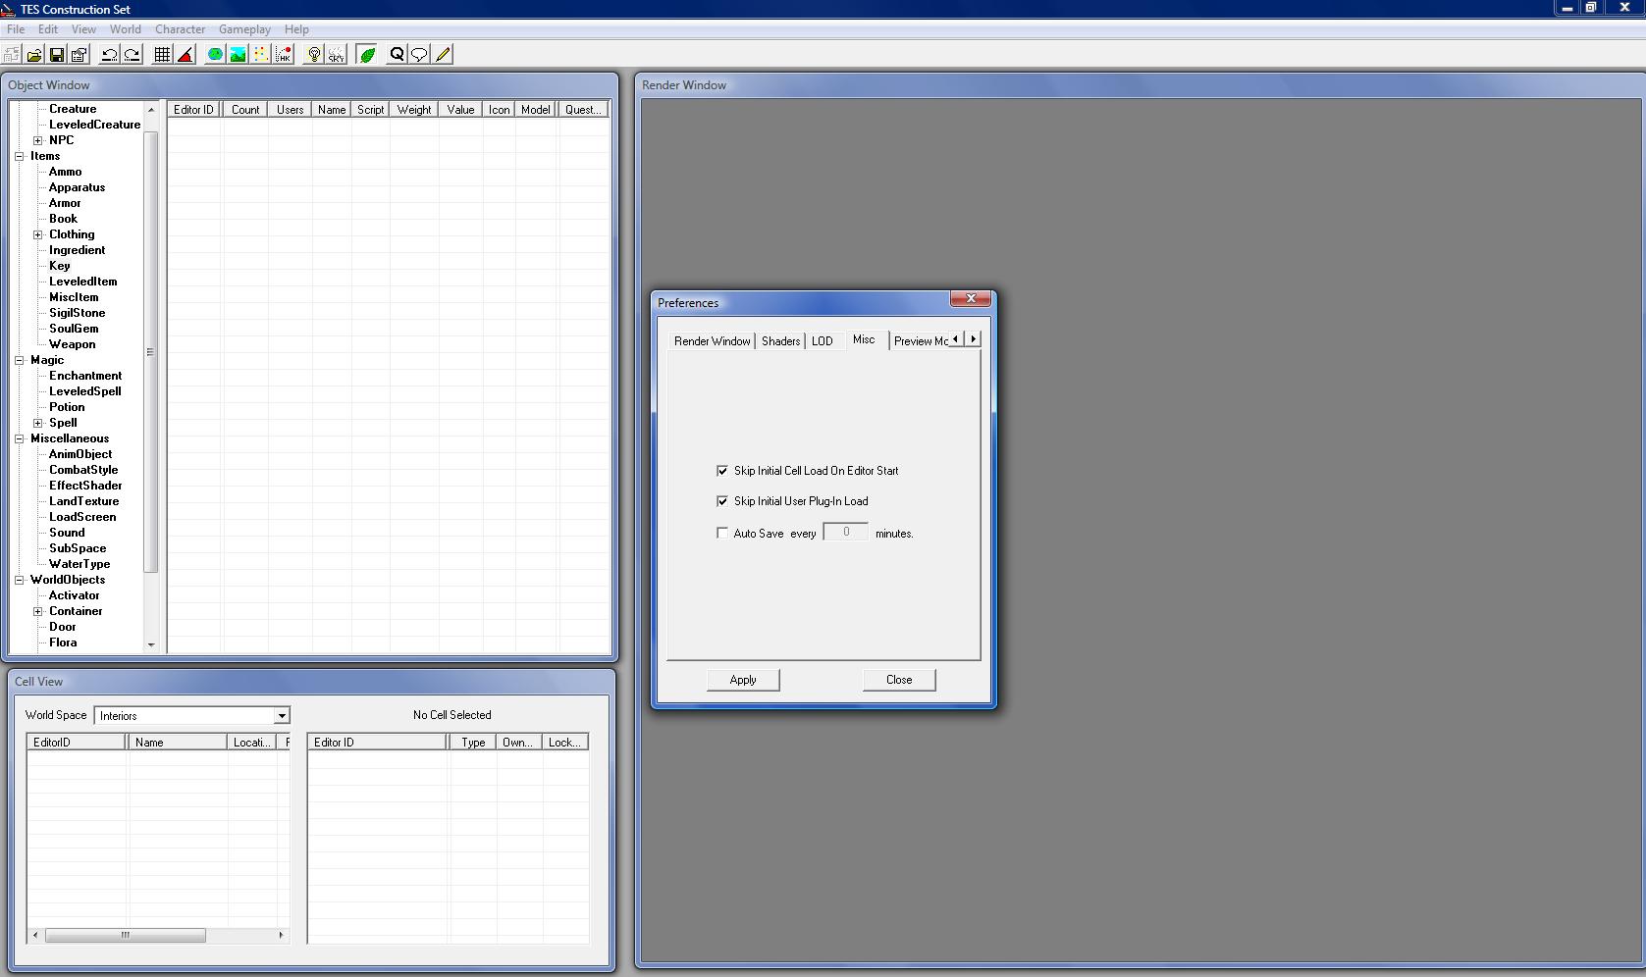The height and width of the screenshot is (977, 1646).
Task: Open the load data files icon
Action: [x=34, y=55]
